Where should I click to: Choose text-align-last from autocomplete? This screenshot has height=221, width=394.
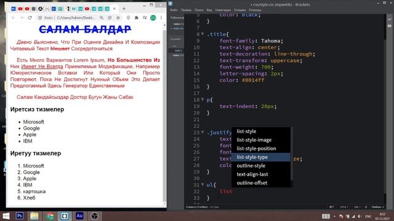click(x=261, y=174)
